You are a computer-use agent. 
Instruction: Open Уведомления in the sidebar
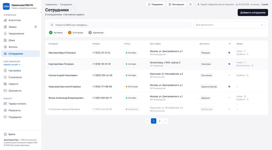(x=21, y=33)
